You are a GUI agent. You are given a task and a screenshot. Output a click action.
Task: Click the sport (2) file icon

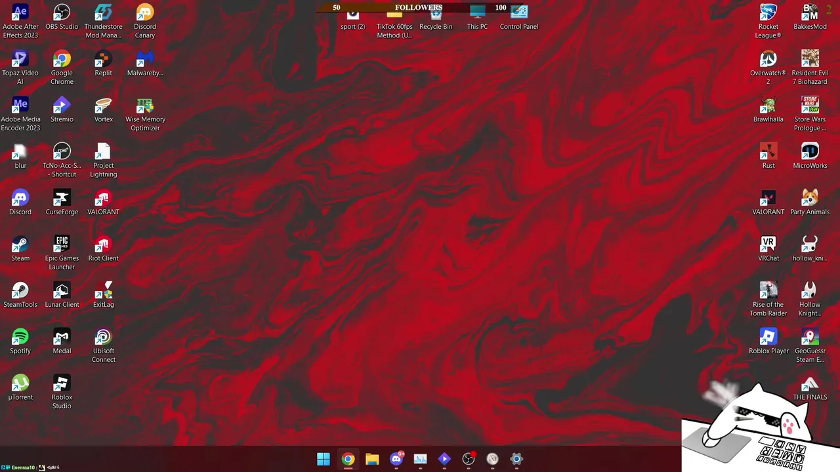click(x=352, y=20)
